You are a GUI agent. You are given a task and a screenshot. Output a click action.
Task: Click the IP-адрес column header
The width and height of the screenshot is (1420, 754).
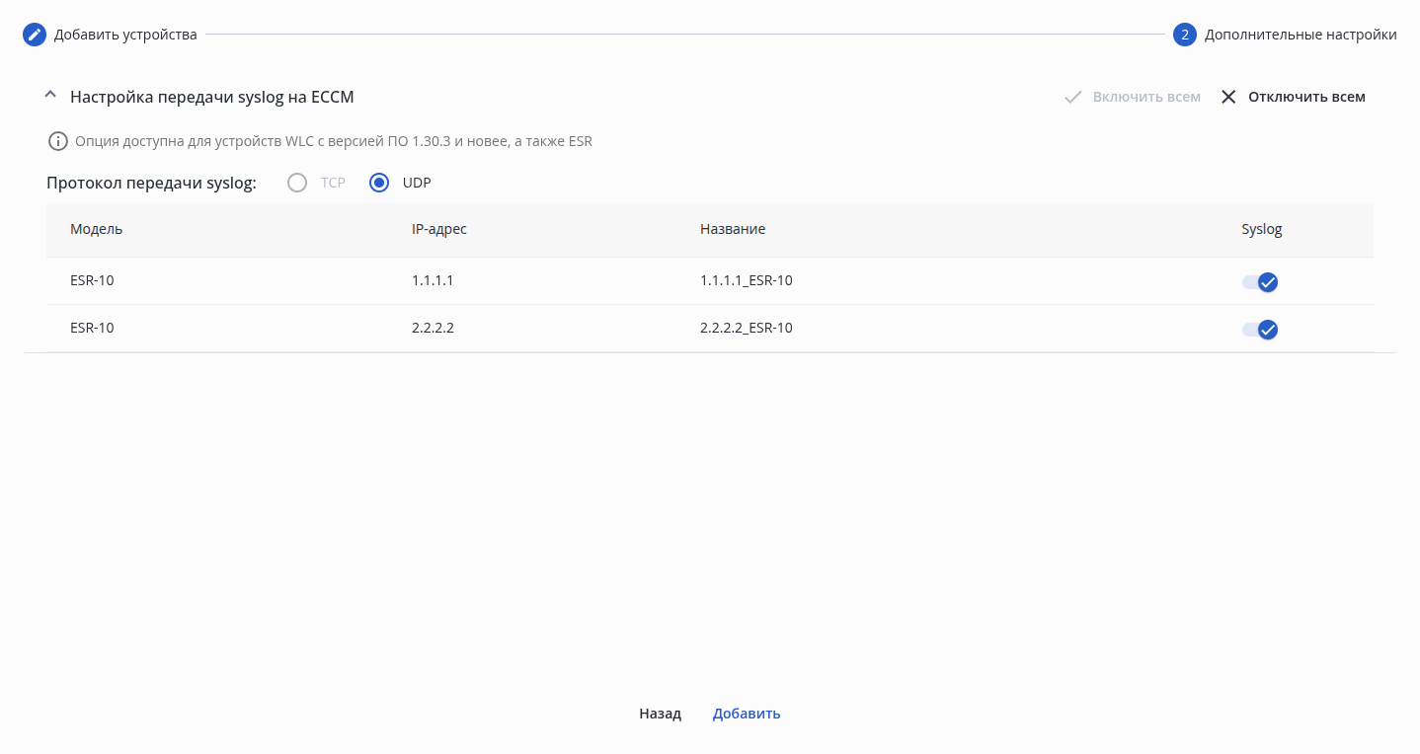439,229
